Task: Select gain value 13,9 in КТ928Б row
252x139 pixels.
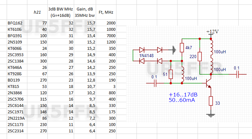Action: click(85, 74)
